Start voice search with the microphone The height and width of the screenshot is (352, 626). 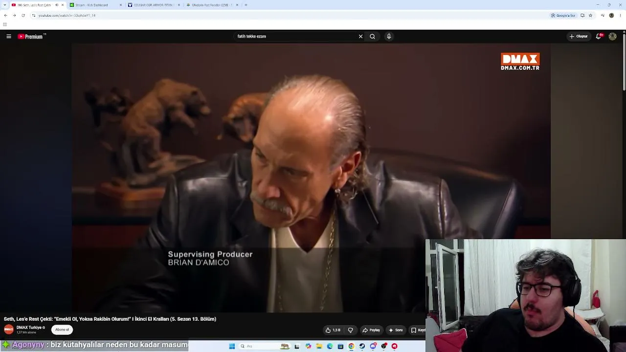tap(389, 36)
